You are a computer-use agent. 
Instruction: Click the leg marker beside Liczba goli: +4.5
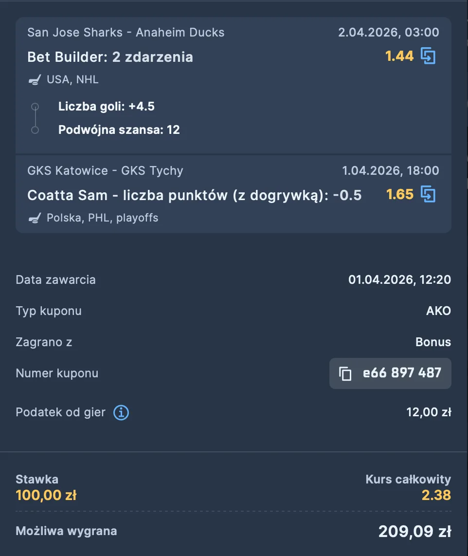pos(35,106)
